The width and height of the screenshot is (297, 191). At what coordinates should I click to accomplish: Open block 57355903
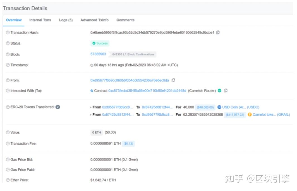pos(98,54)
